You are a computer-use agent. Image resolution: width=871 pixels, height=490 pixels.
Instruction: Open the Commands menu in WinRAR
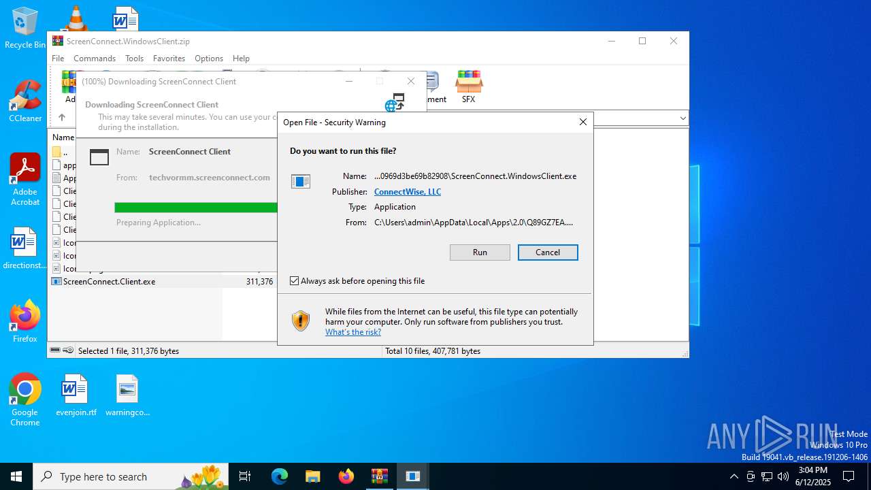pyautogui.click(x=95, y=59)
